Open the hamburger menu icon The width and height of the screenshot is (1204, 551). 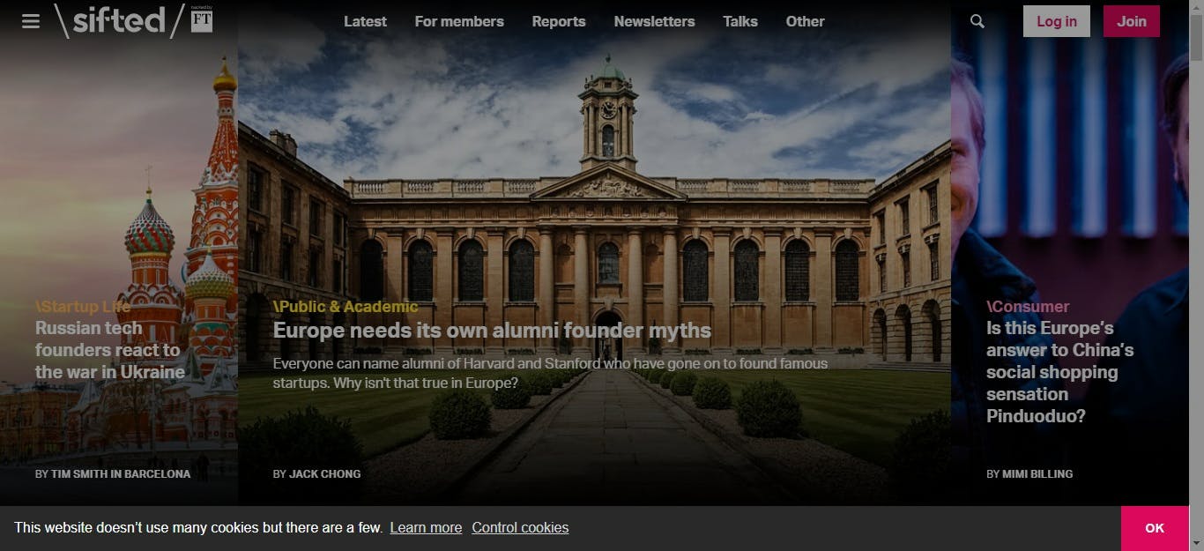(x=31, y=21)
